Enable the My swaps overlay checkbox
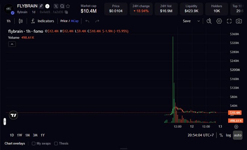Screen dimensions: 247x150 click(x=33, y=143)
